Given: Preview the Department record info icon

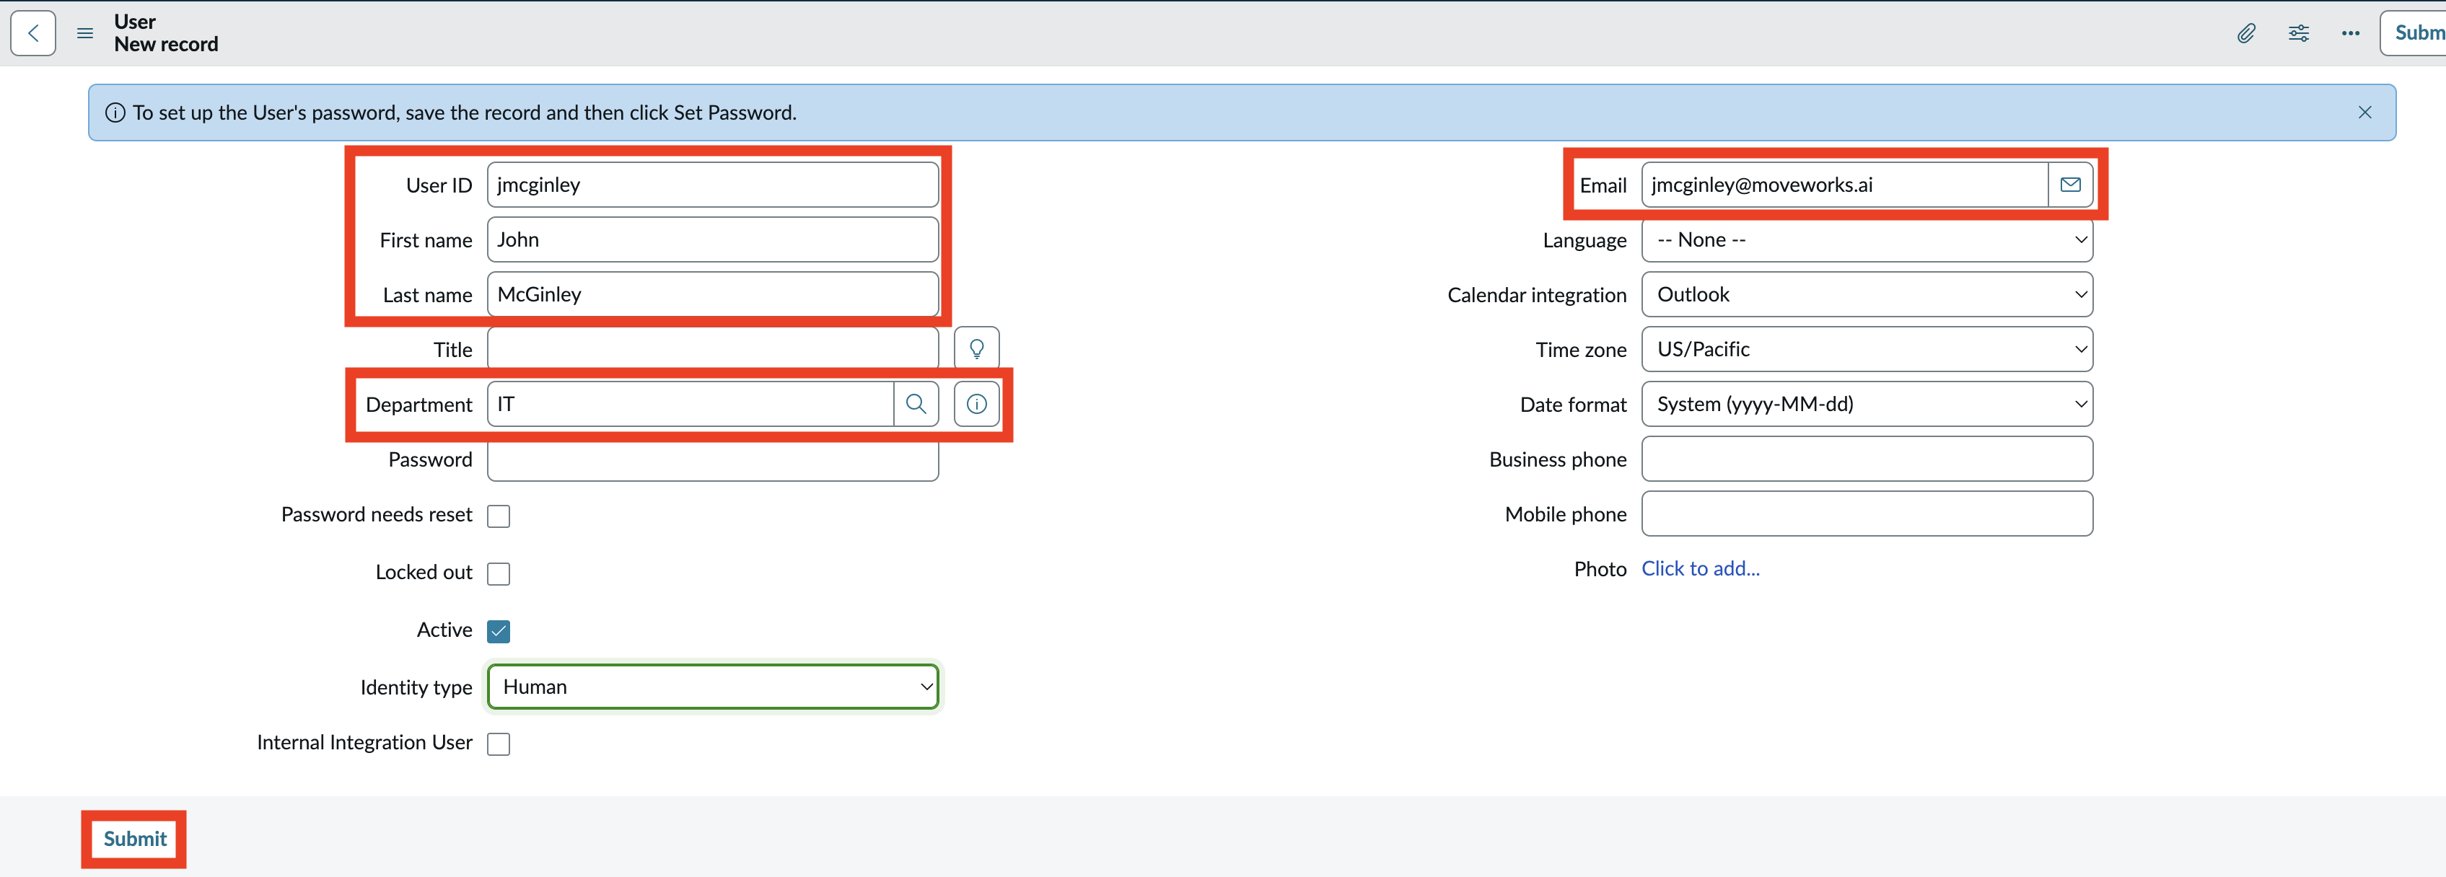Looking at the screenshot, I should pyautogui.click(x=976, y=405).
